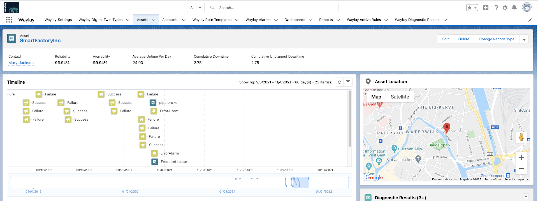Open the Reports tab

point(326,20)
